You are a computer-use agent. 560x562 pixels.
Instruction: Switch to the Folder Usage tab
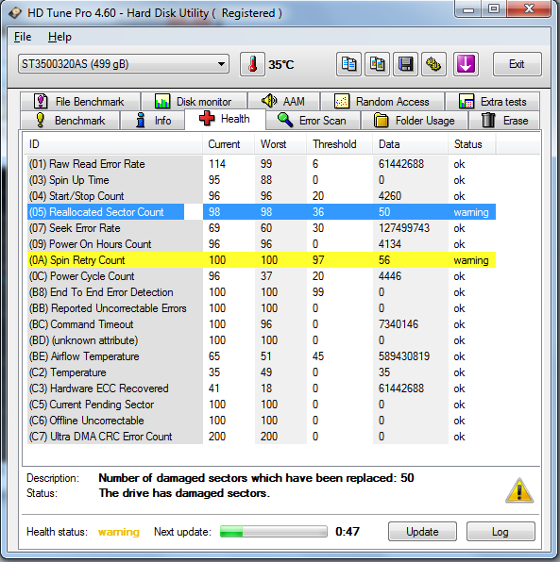(415, 120)
